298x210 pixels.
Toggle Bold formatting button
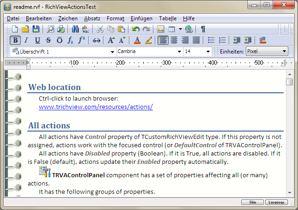15,40
